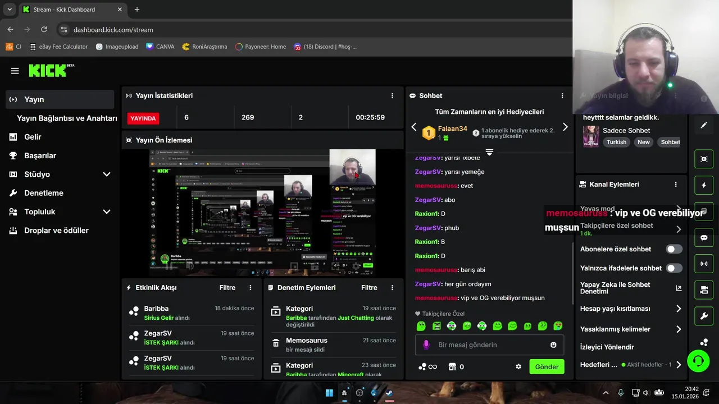719x404 pixels.
Task: Open chat settings gear icon
Action: 518,367
